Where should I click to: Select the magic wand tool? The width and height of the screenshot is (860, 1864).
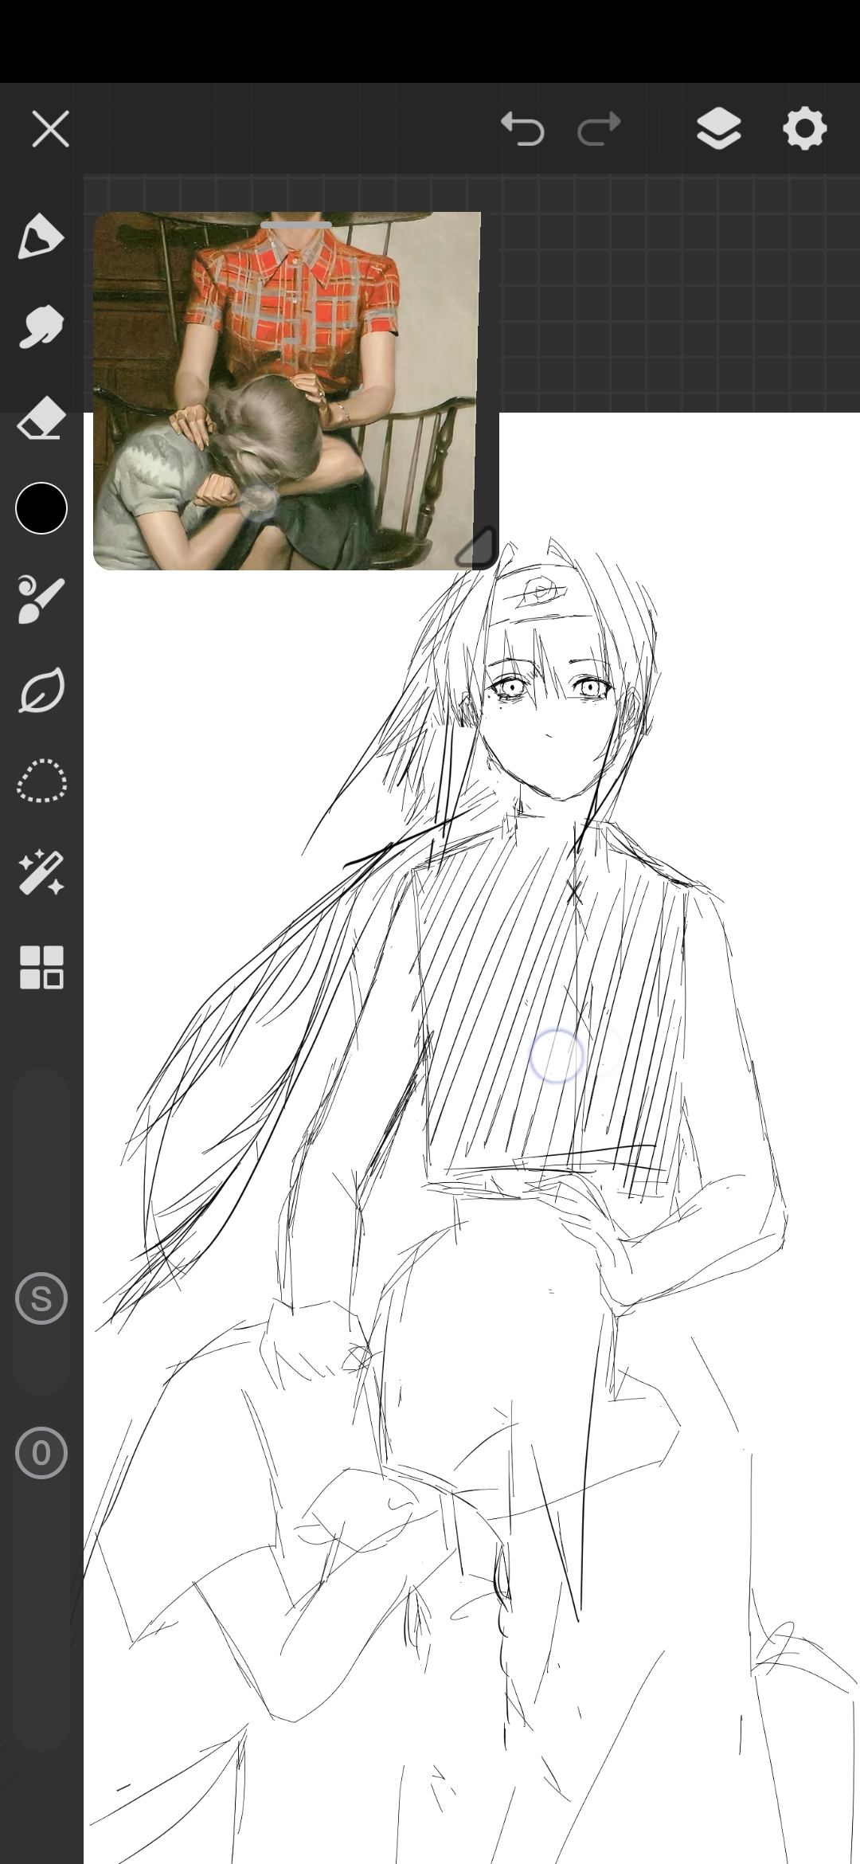coord(41,873)
